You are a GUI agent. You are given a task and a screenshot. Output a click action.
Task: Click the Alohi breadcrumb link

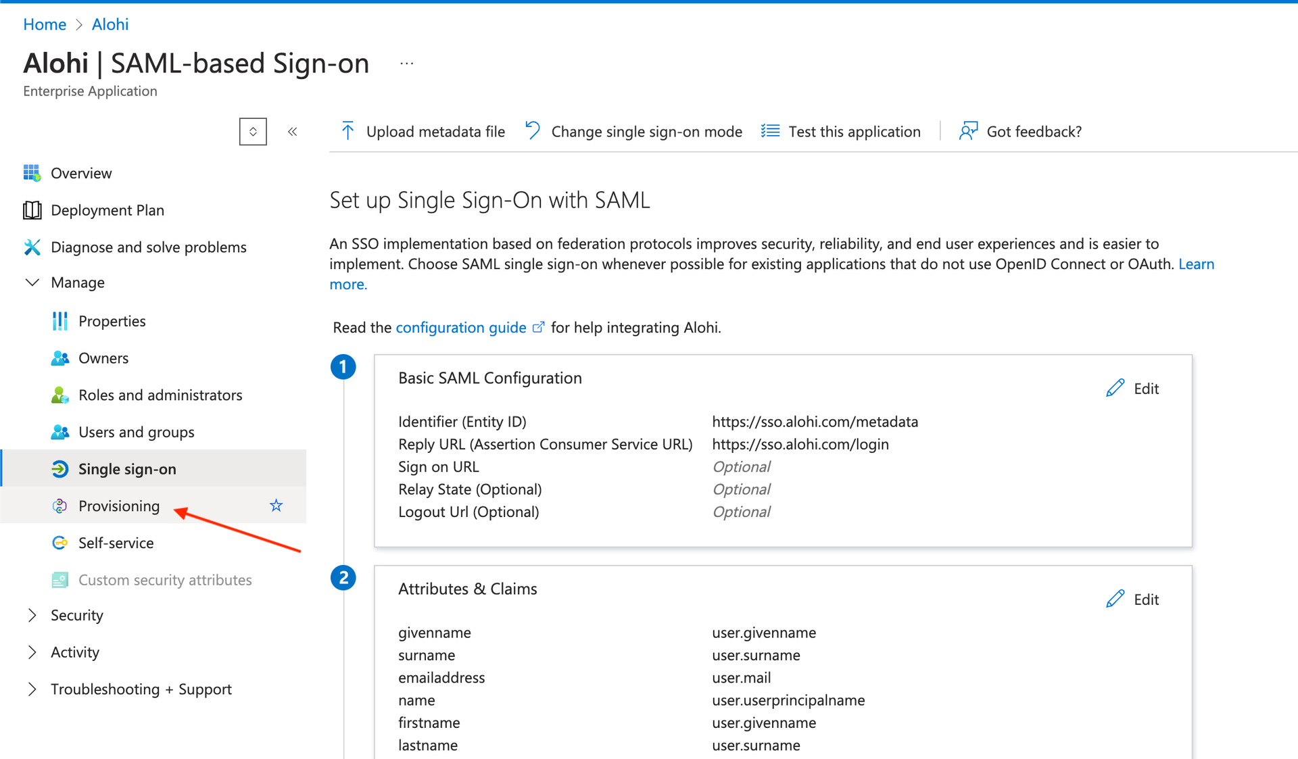click(x=110, y=24)
